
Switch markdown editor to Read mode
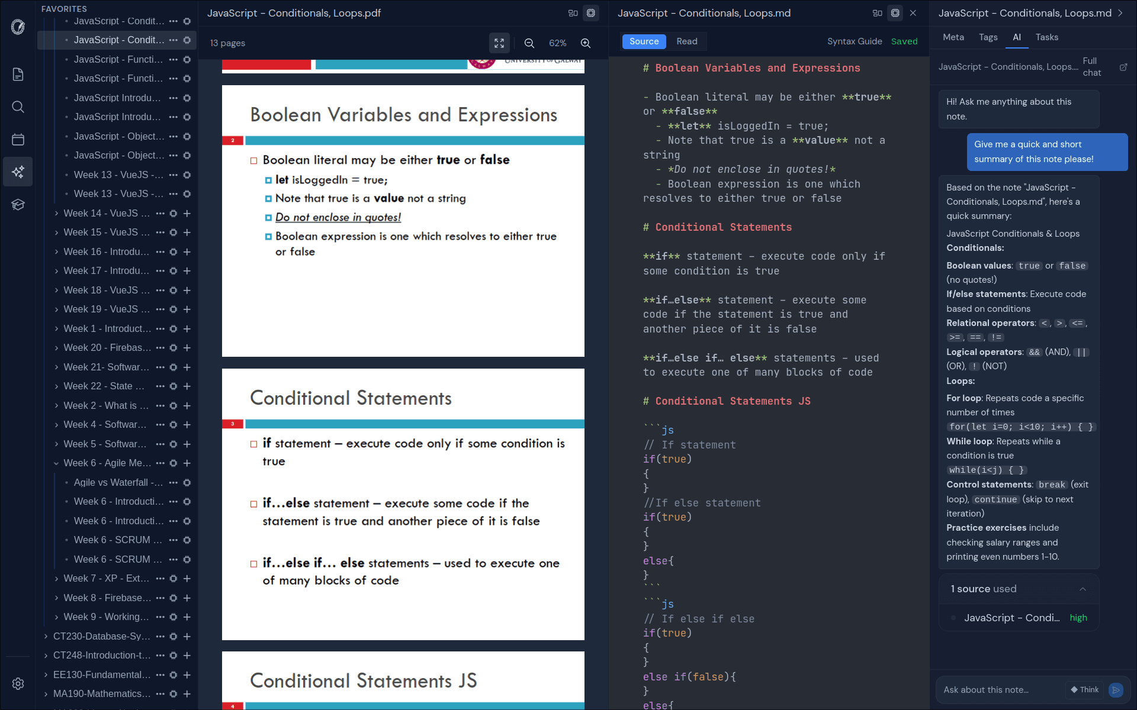pyautogui.click(x=686, y=41)
